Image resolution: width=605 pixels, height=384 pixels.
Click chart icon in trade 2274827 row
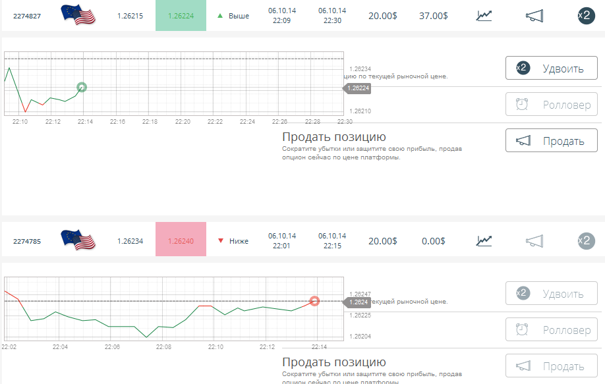pos(484,16)
